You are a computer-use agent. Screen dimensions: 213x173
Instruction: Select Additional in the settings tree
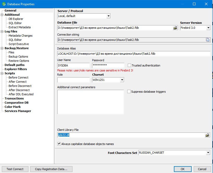click(x=12, y=15)
